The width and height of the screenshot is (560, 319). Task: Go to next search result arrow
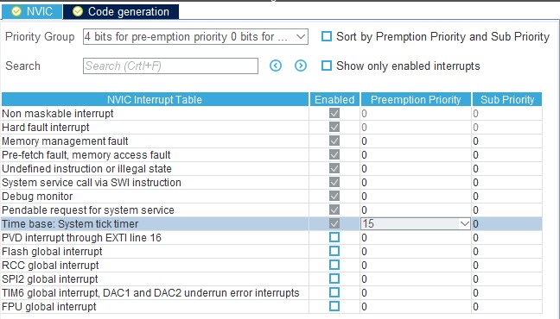[x=301, y=66]
